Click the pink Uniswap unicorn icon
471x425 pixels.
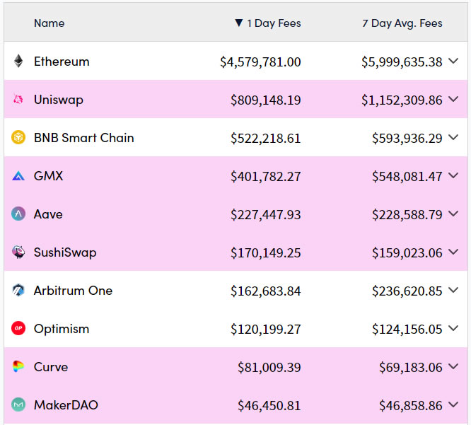[x=18, y=100]
